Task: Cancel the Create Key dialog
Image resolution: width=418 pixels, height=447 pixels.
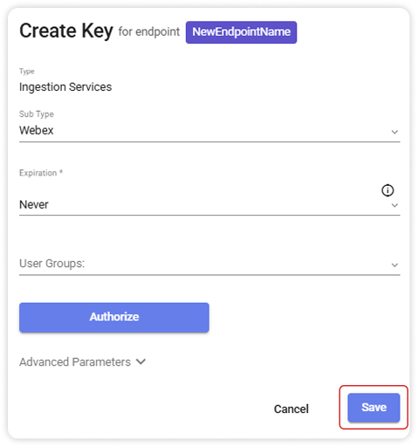Action: tap(291, 409)
